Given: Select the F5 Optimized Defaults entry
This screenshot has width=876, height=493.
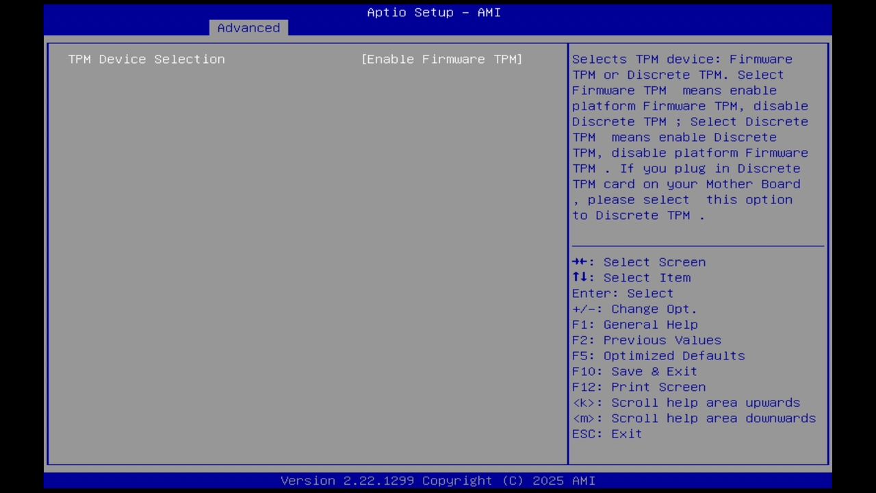Looking at the screenshot, I should [x=658, y=355].
